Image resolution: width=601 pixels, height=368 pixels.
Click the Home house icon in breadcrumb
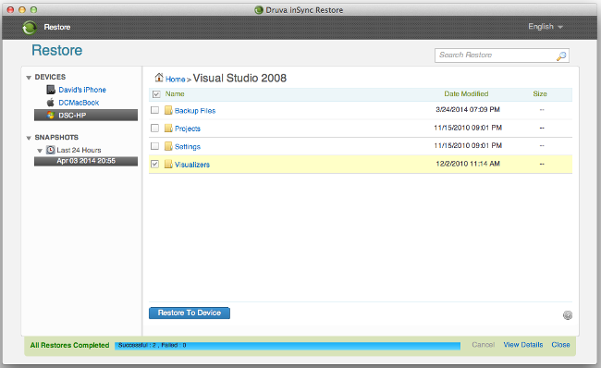pyautogui.click(x=159, y=78)
